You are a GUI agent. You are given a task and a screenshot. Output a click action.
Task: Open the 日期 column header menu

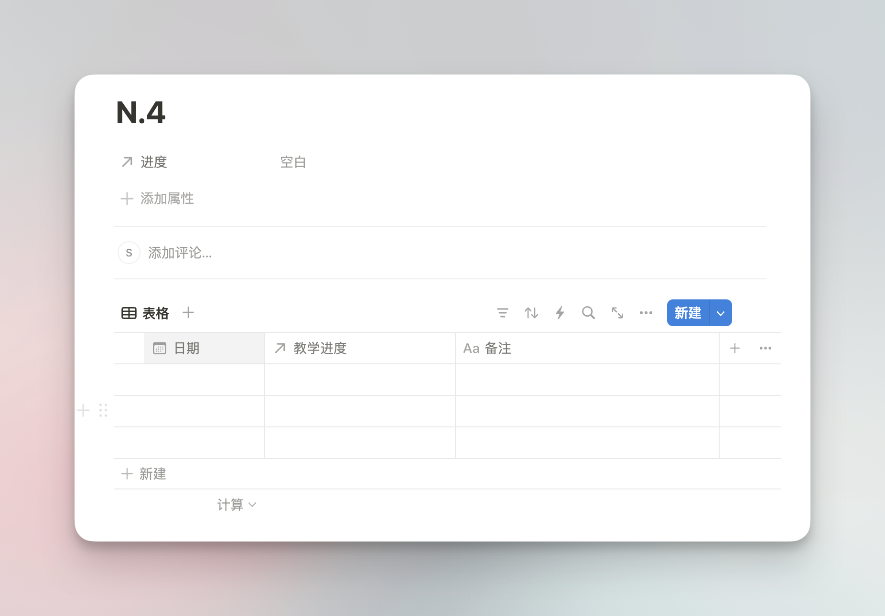coord(204,348)
